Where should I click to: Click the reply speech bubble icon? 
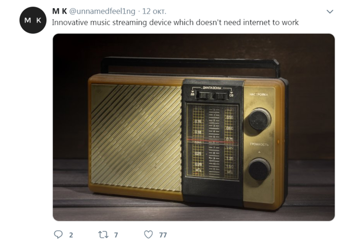click(x=58, y=234)
